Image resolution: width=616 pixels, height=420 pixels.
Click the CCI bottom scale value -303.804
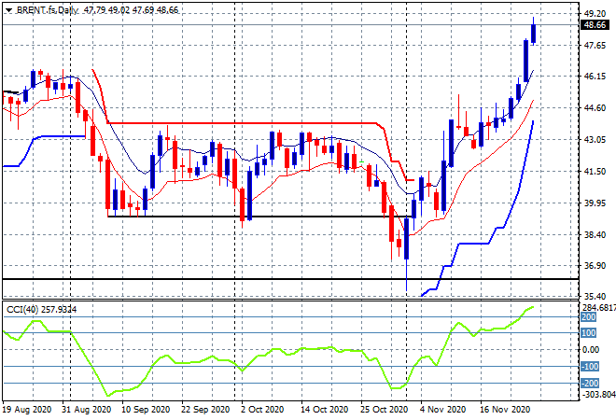(599, 394)
